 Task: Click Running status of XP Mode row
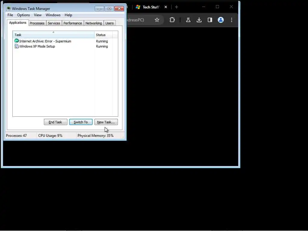pos(102,46)
